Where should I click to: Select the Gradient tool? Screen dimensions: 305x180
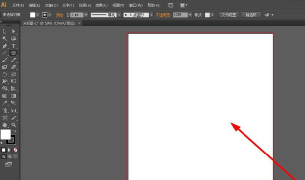point(13,96)
